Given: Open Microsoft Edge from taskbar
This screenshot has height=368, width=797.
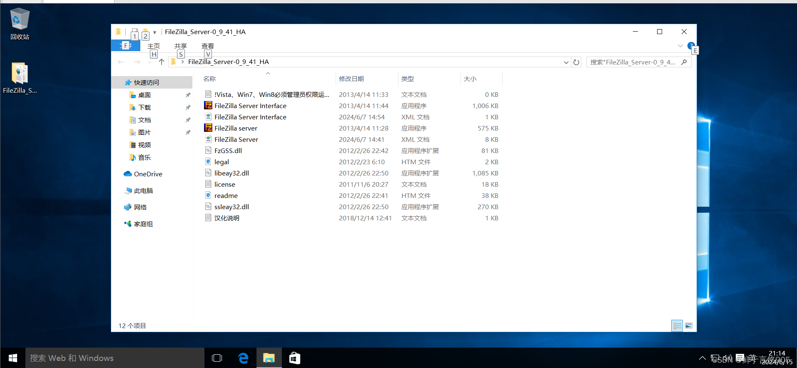Looking at the screenshot, I should point(243,358).
